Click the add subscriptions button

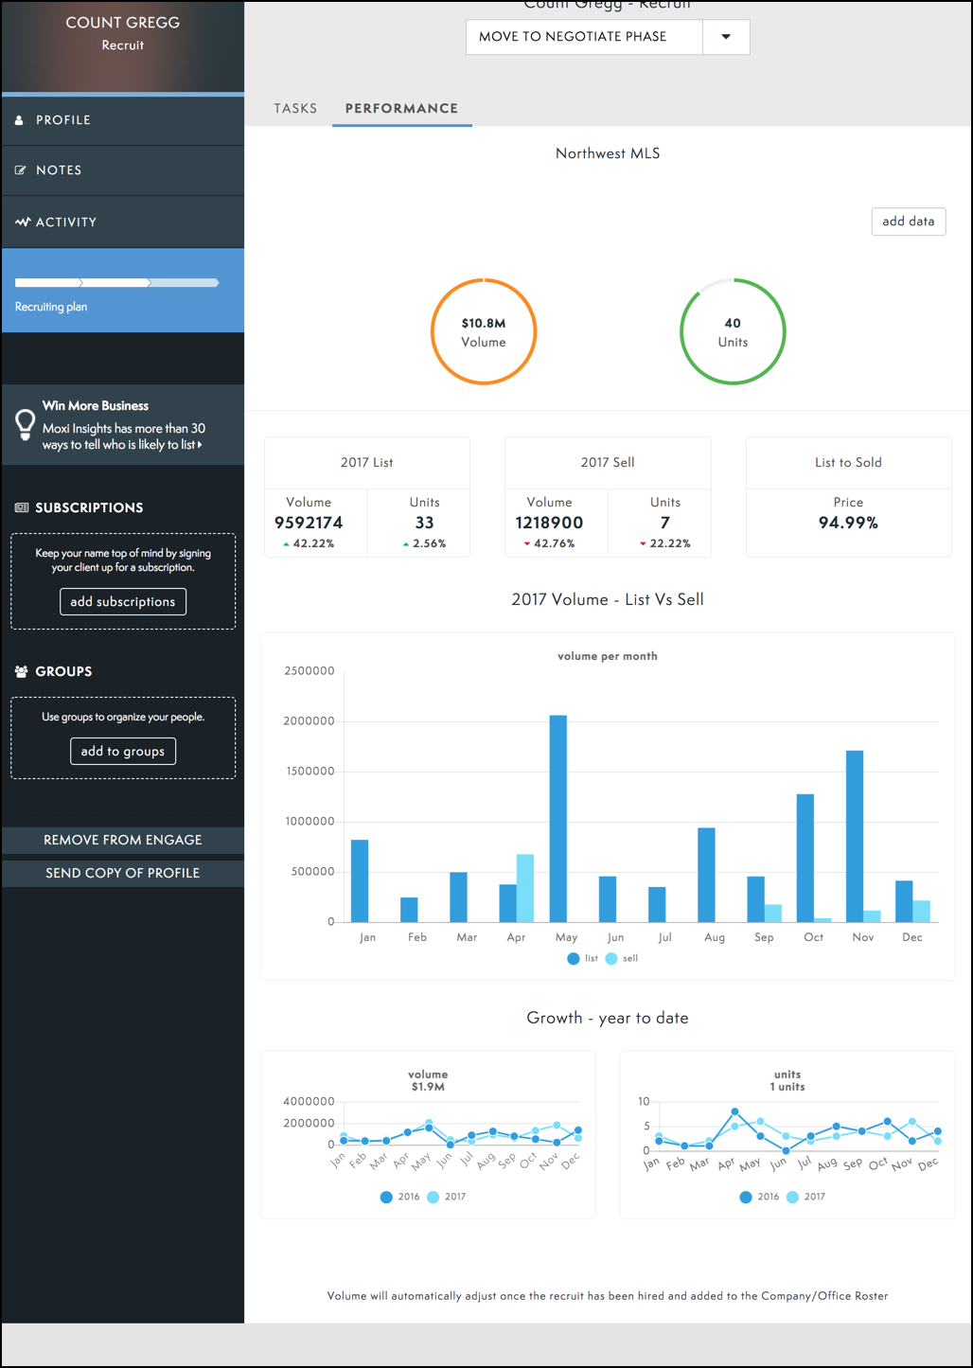(x=123, y=601)
